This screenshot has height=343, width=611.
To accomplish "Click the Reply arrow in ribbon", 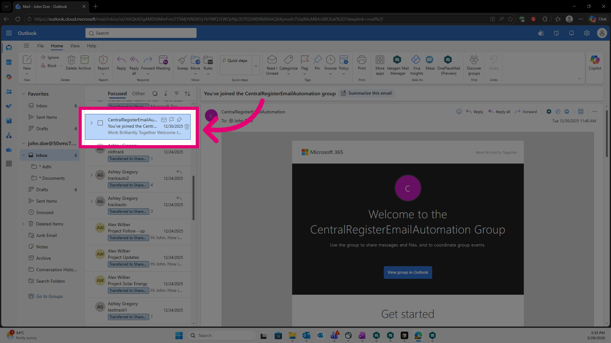I will click(121, 60).
